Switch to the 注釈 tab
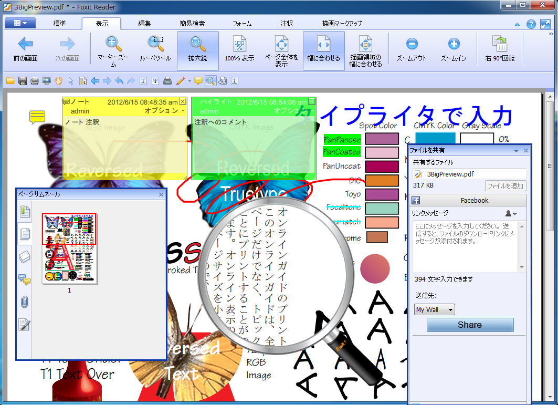The image size is (558, 405). (x=287, y=24)
